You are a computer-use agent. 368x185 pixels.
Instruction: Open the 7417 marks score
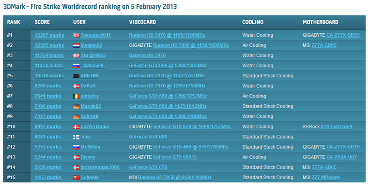[48, 116]
